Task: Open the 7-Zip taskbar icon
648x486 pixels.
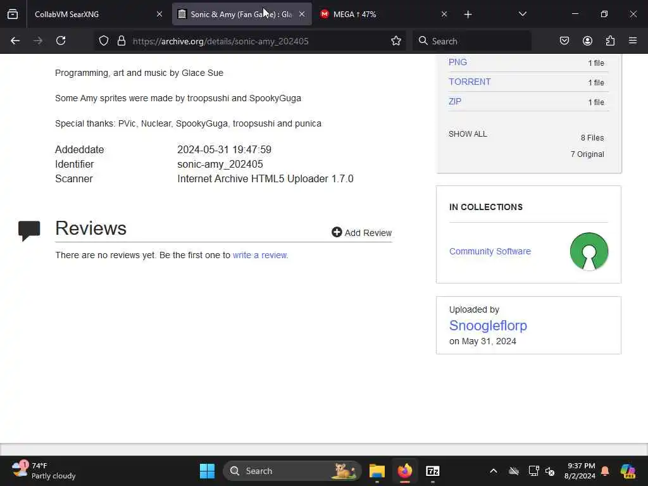Action: pyautogui.click(x=432, y=471)
